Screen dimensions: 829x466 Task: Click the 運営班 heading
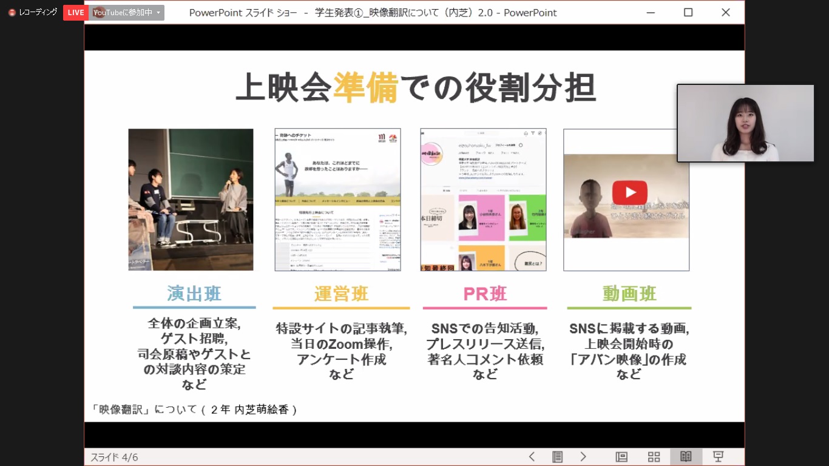coord(341,294)
